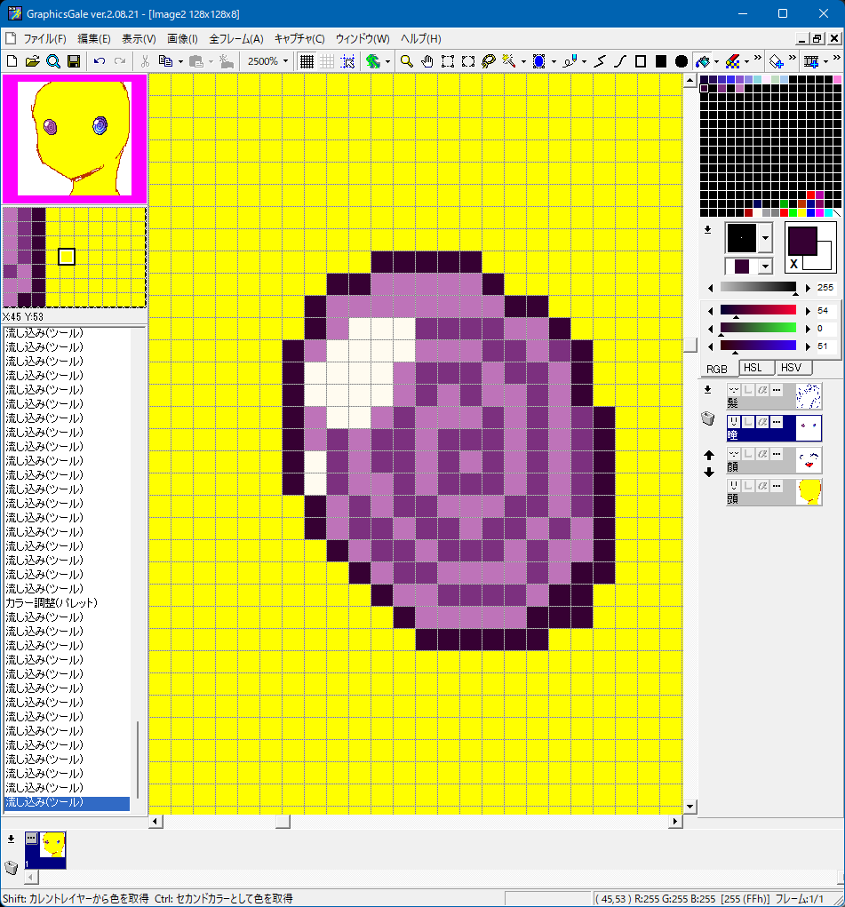Move the layer down with the down arrow
This screenshot has height=907, width=845.
[x=709, y=473]
